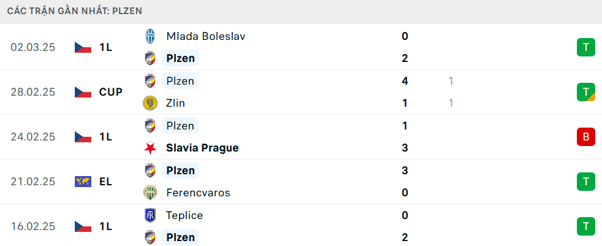Image resolution: width=602 pixels, height=246 pixels.
Task: Click the Ferencvaros club crest
Action: 150,193
